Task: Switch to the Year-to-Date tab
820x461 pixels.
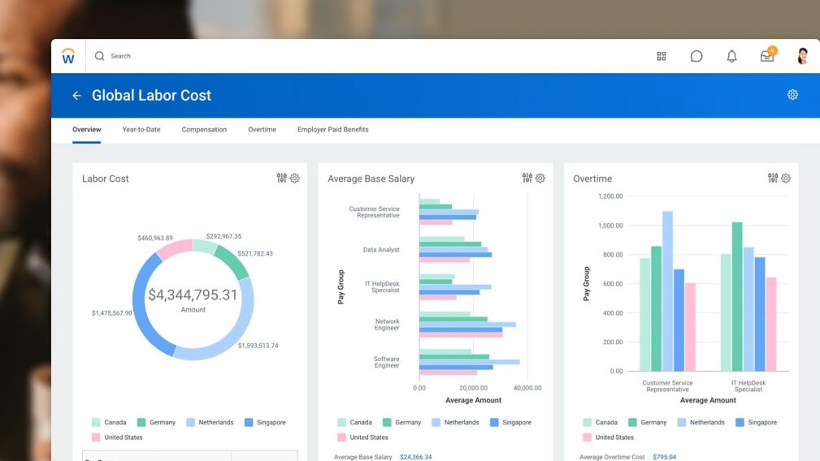Action: click(141, 130)
